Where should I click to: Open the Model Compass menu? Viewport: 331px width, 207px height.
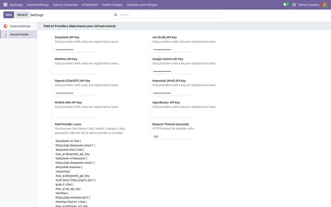click(x=112, y=5)
